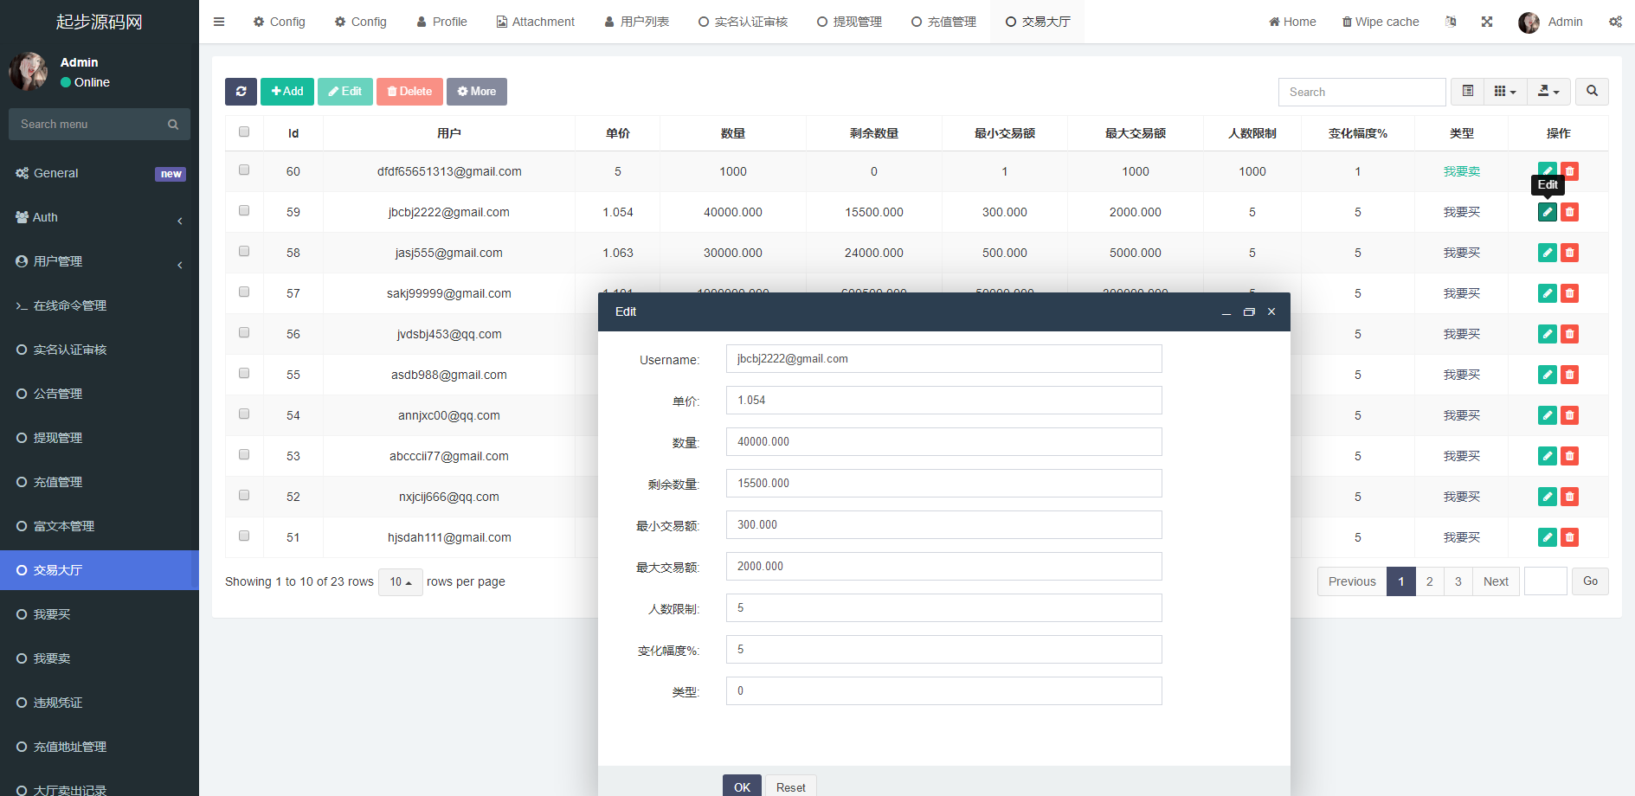
Task: Toggle the sidebar hamburger menu icon
Action: pos(219,22)
